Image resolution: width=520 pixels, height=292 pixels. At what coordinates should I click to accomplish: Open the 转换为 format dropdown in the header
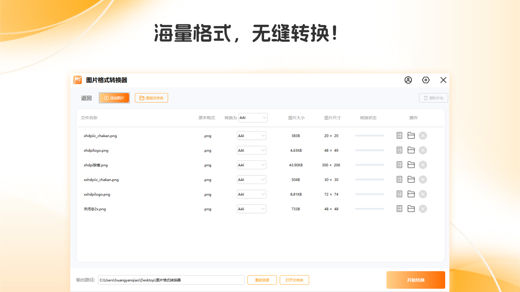pyautogui.click(x=253, y=118)
